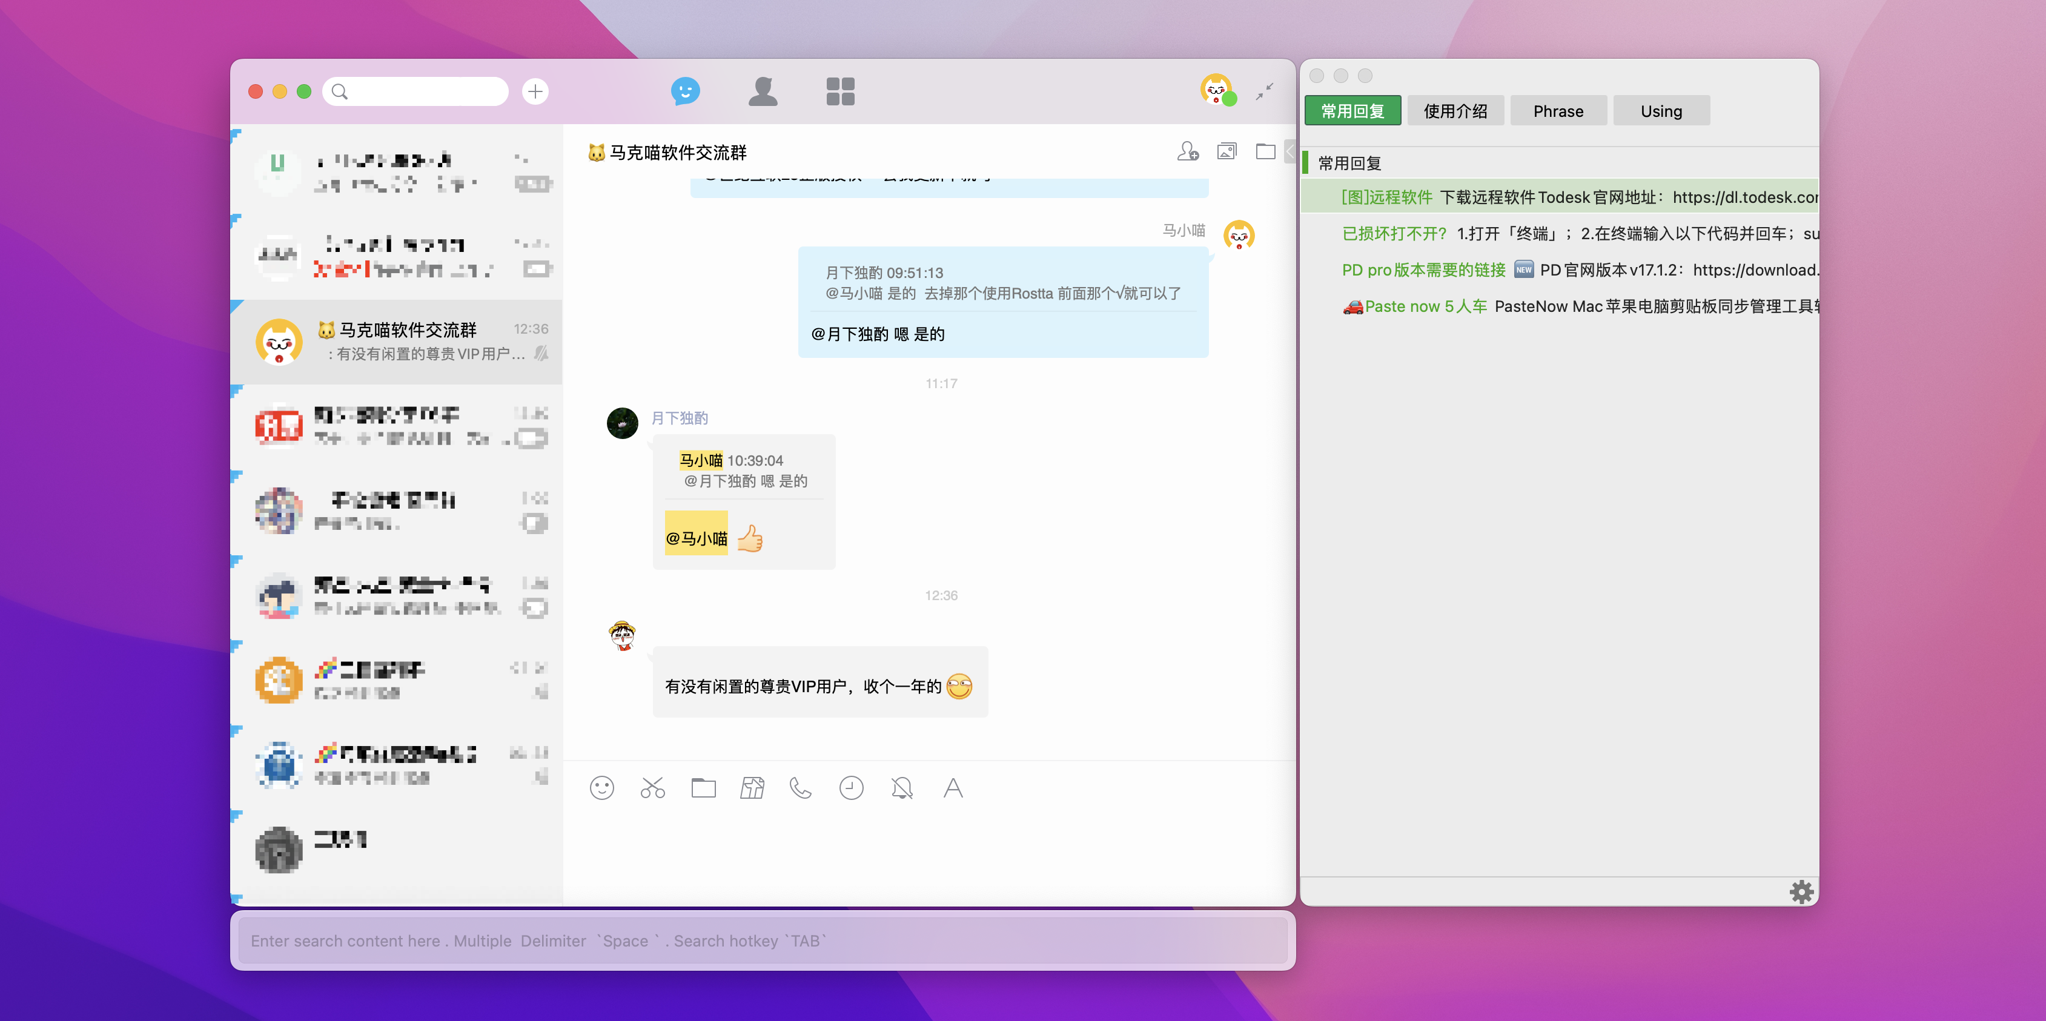This screenshot has height=1021, width=2046.
Task: Open the 马克喵软件交流群 conversation in list
Action: point(396,342)
